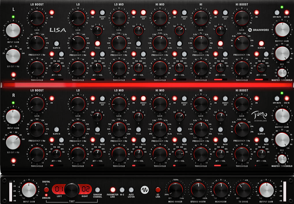Click L channel LO band RATIO button
The width and height of the screenshot is (294, 204).
[x=102, y=54]
